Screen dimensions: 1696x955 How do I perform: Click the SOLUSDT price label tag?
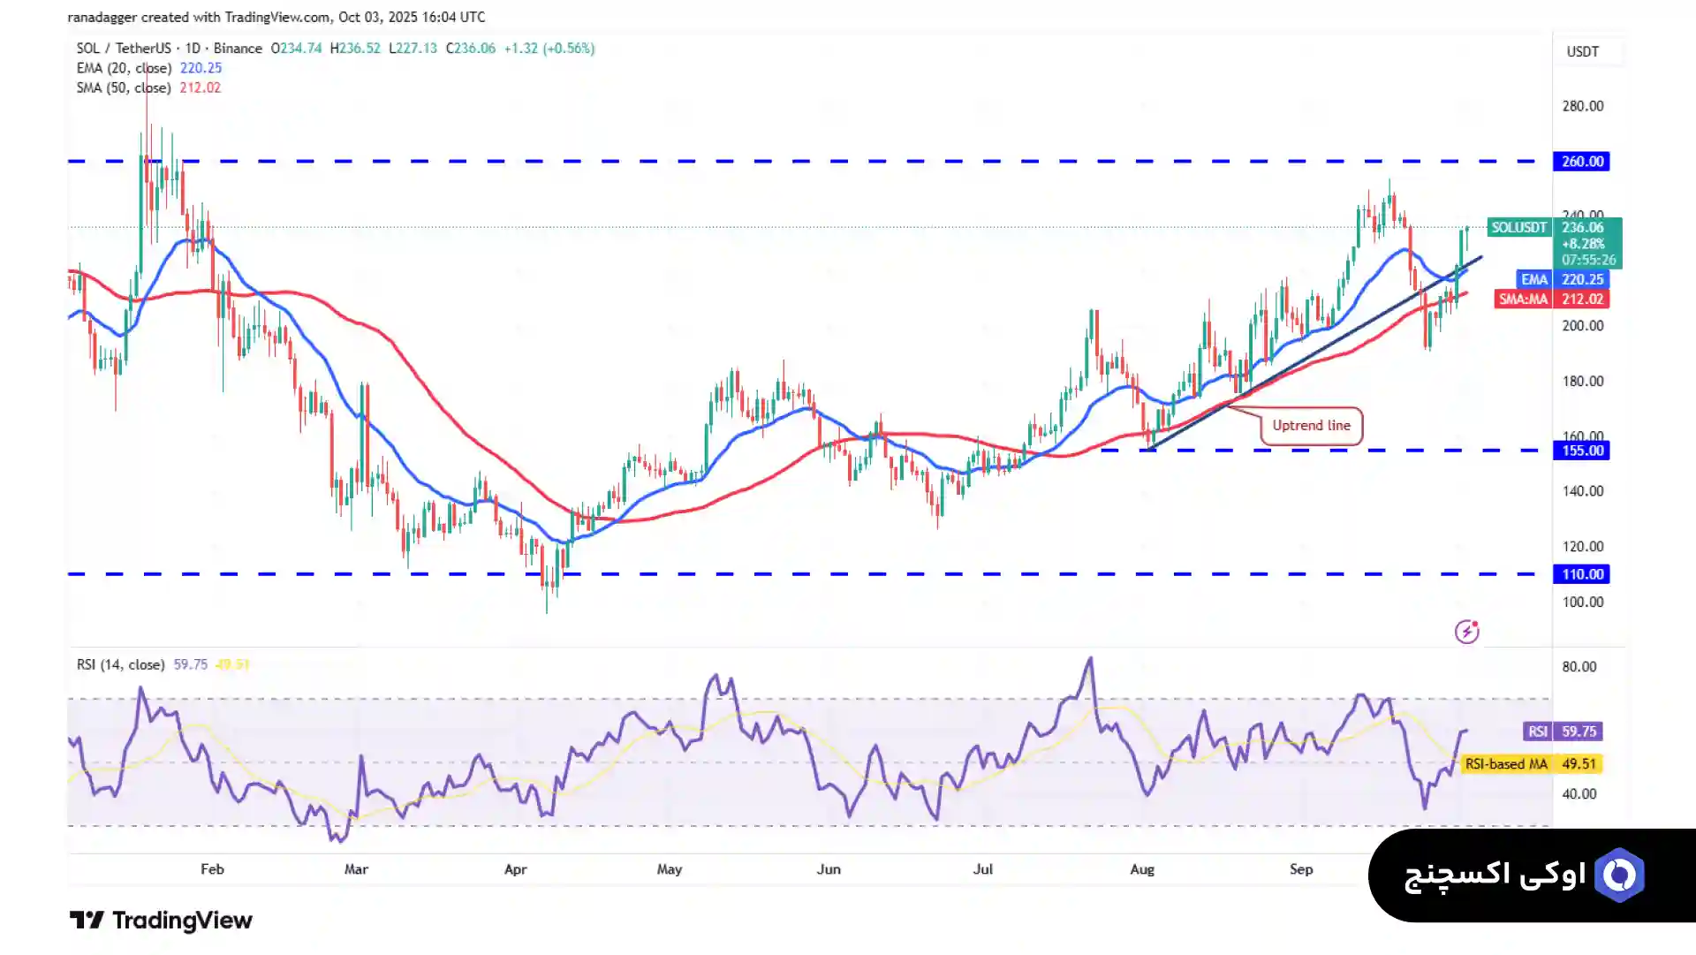(1518, 228)
